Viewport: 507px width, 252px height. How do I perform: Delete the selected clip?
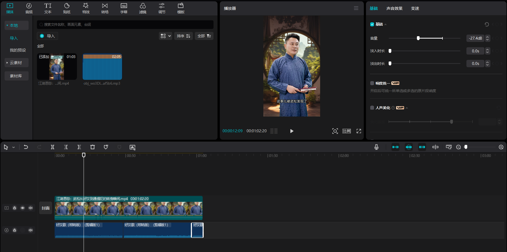click(92, 147)
